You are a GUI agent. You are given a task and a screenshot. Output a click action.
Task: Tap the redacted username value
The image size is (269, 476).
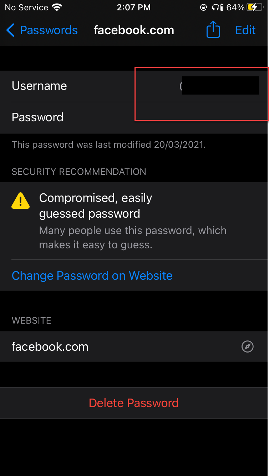click(220, 86)
